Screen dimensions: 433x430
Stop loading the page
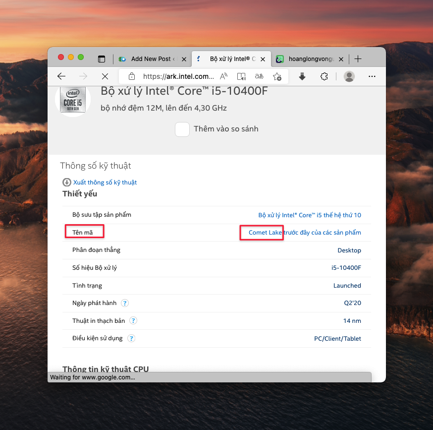105,76
